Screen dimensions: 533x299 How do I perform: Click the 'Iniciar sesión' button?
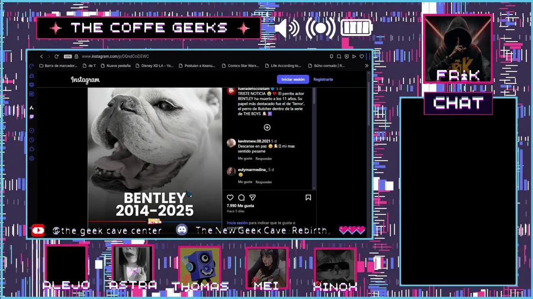click(x=293, y=79)
